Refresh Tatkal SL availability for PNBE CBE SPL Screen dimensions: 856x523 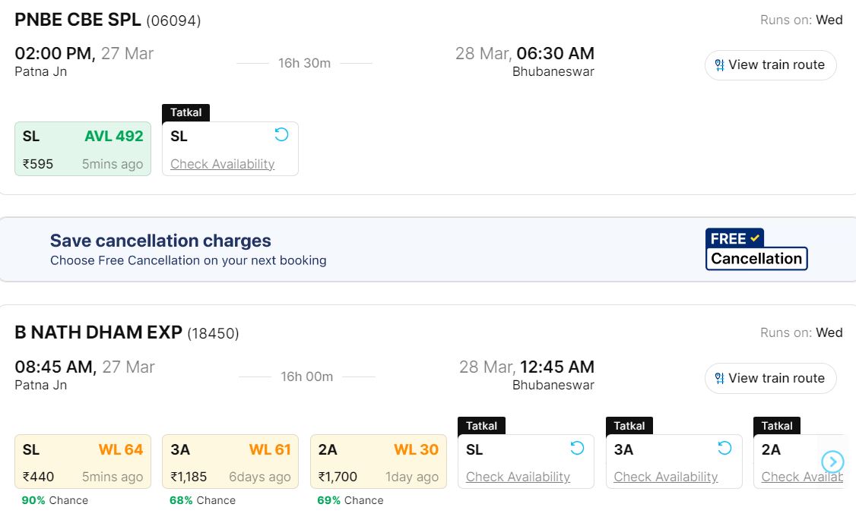[281, 135]
